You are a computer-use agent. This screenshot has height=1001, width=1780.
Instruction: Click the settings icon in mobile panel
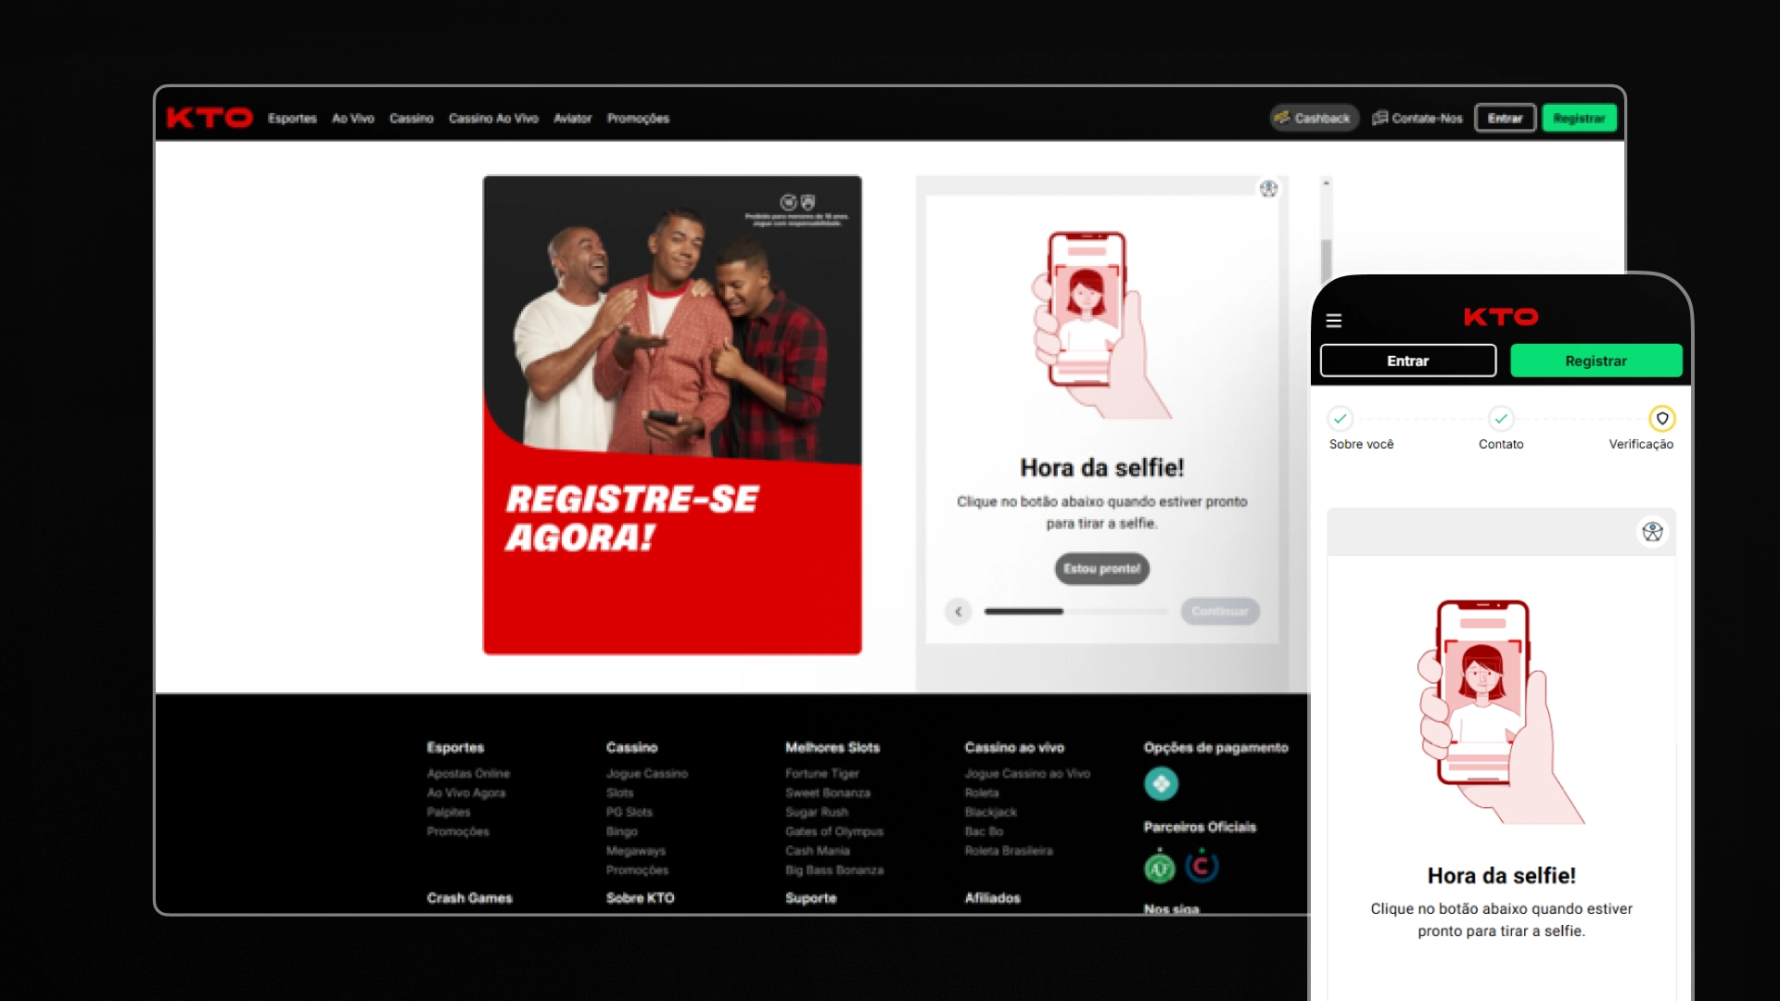click(x=1655, y=530)
